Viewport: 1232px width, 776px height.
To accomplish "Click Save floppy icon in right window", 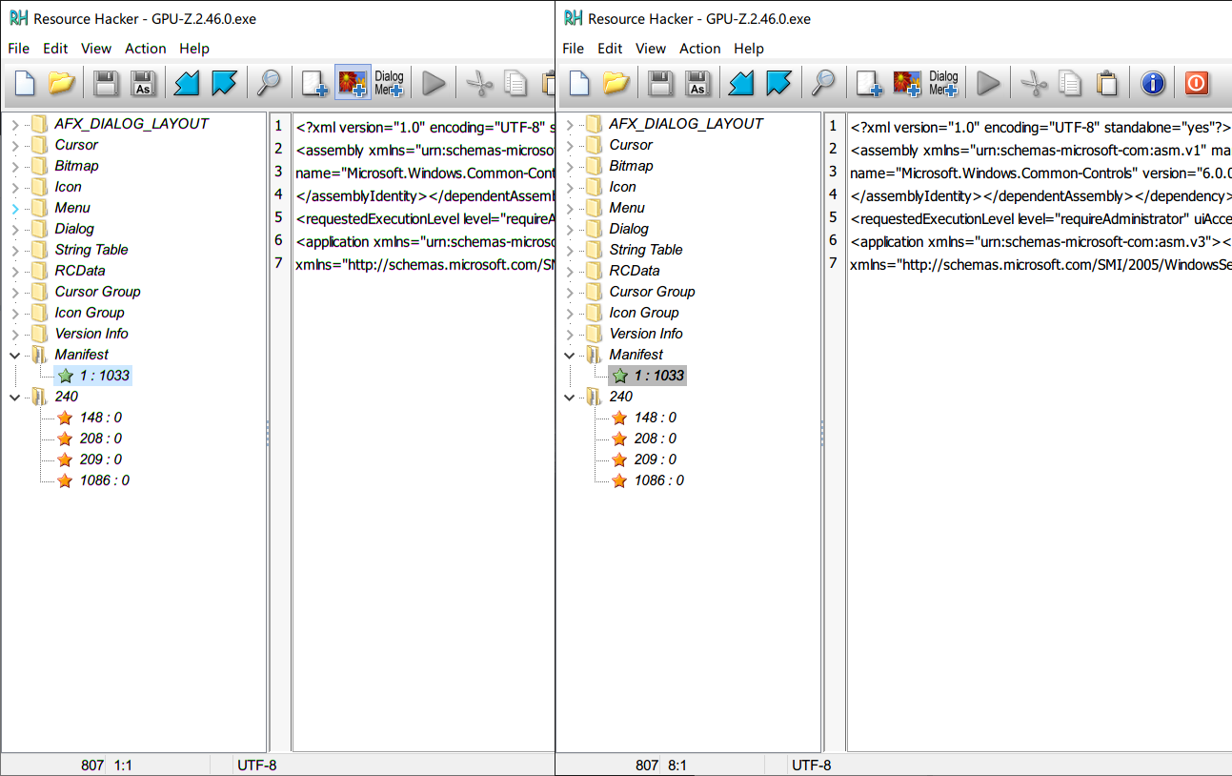I will point(660,83).
